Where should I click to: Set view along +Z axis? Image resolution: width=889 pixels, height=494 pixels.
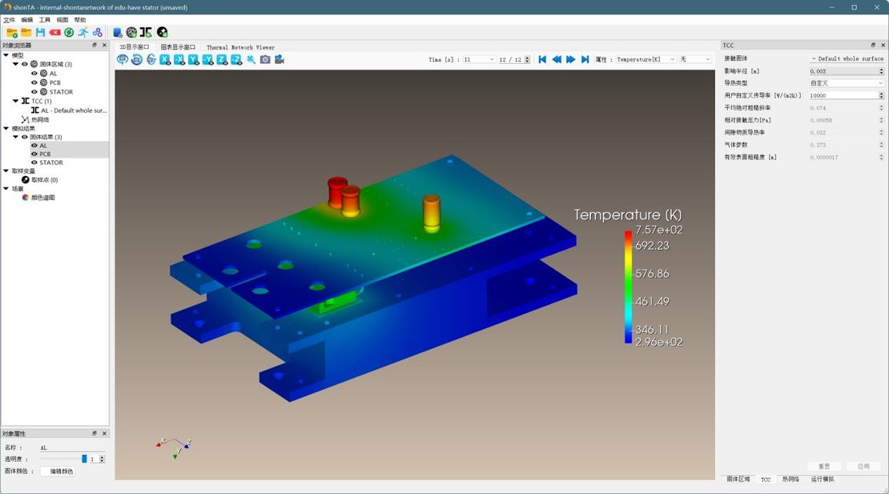click(223, 59)
